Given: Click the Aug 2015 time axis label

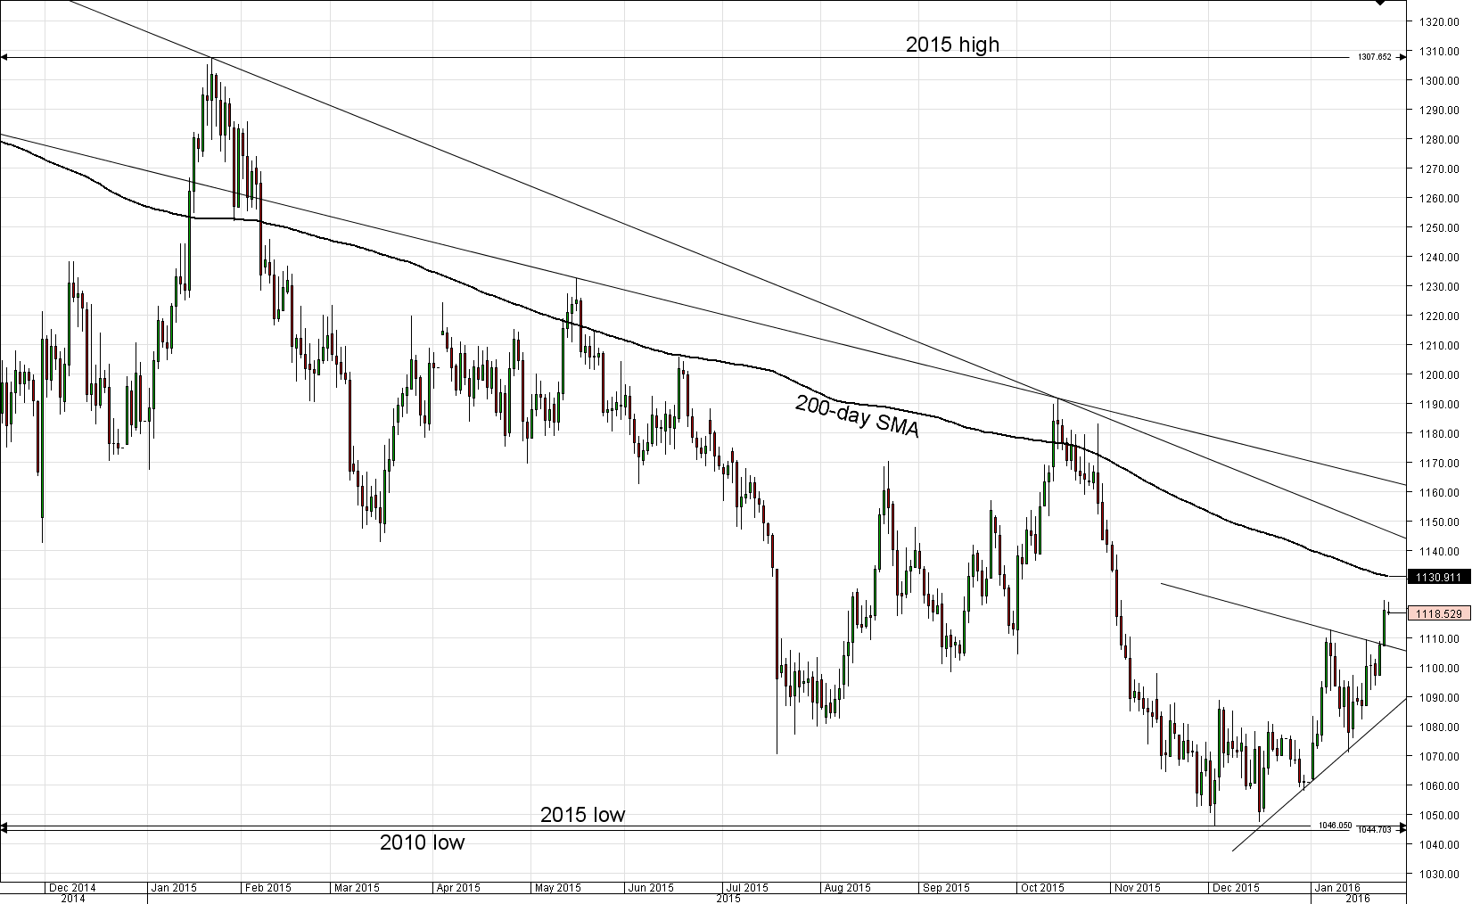Looking at the screenshot, I should [848, 888].
